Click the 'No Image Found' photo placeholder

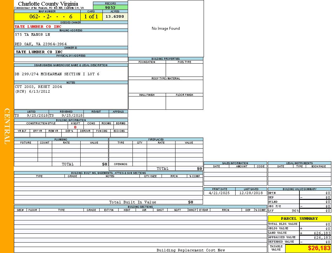pyautogui.click(x=166, y=28)
